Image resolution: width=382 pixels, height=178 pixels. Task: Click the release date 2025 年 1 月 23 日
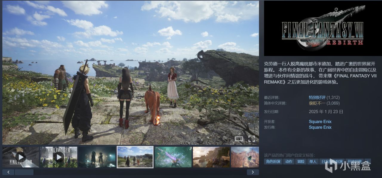[326, 112]
